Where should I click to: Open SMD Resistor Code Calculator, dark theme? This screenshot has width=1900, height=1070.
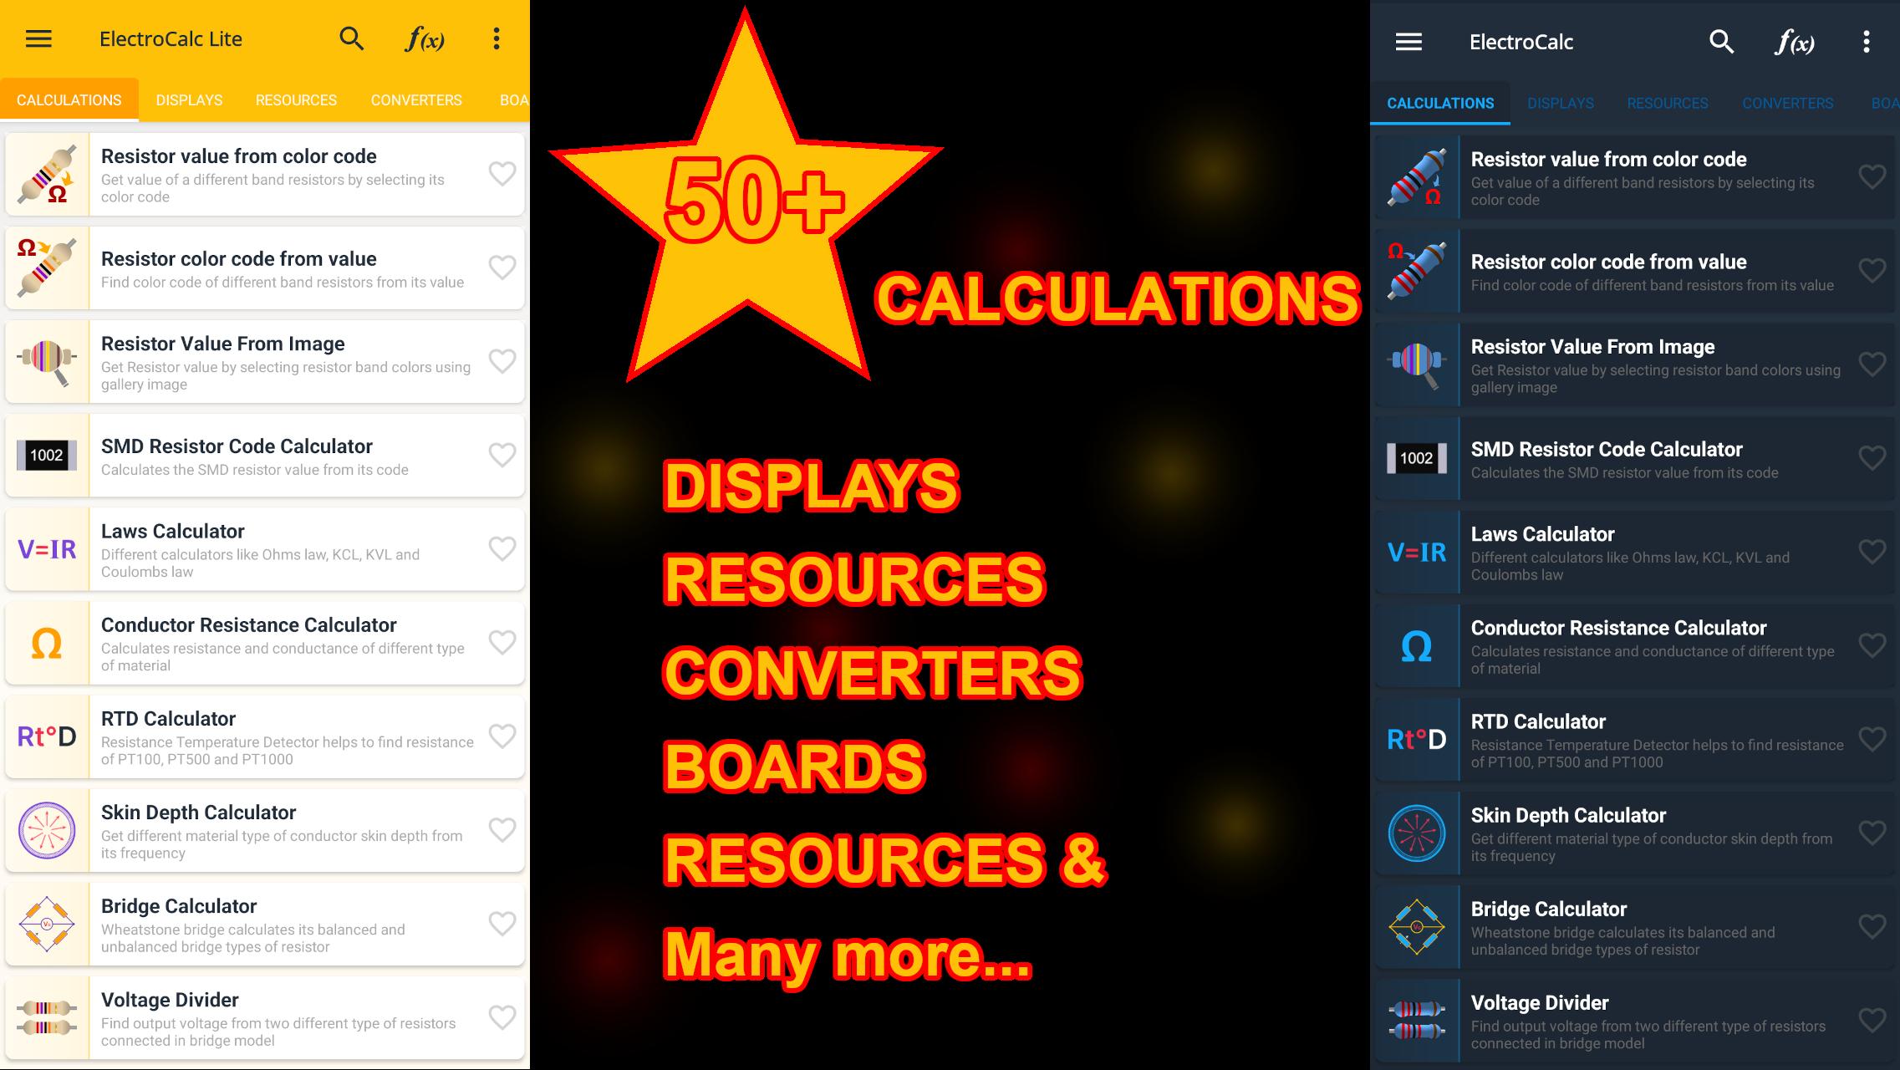[x=1635, y=458]
